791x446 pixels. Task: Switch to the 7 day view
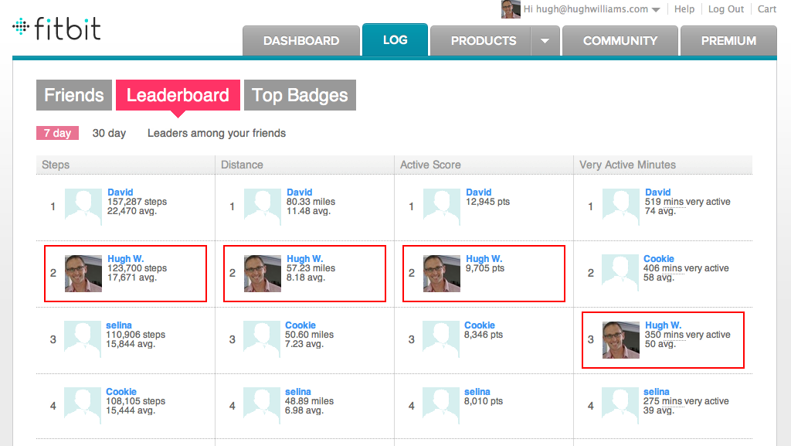point(57,133)
